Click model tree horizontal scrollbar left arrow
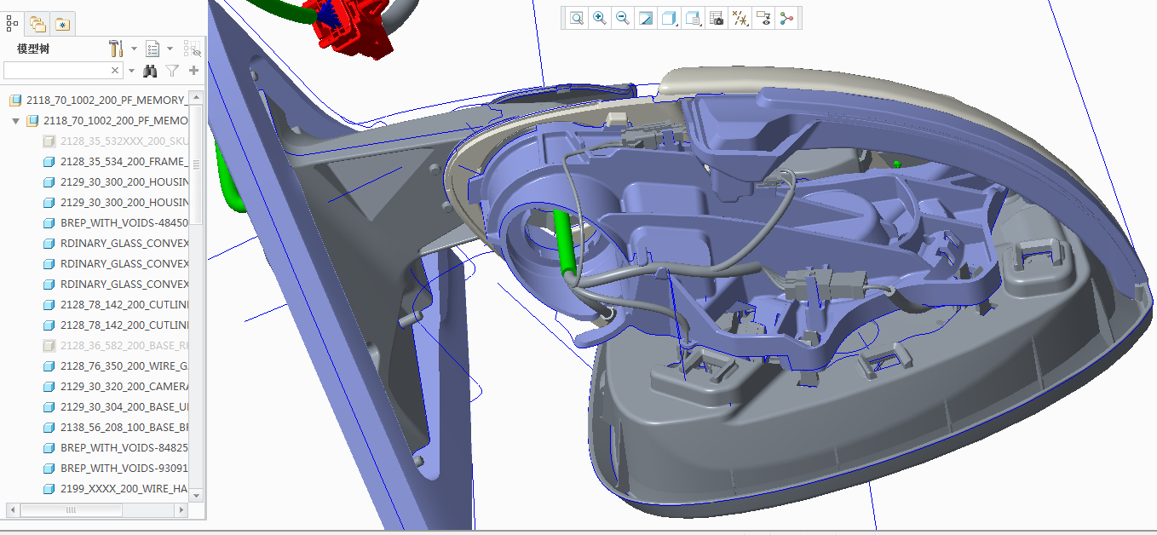This screenshot has height=535, width=1157. [13, 509]
